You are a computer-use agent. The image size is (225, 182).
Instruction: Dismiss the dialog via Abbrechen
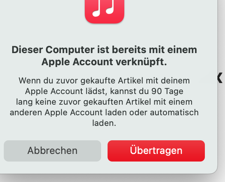[x=52, y=151]
